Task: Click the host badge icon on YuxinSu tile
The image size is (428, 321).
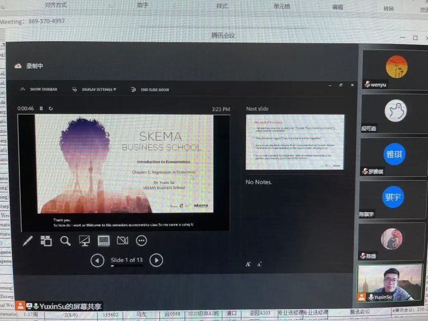Action: (361, 297)
